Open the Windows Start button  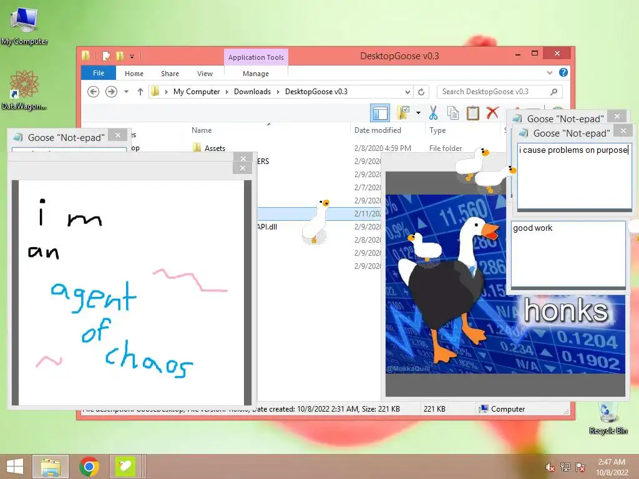pos(15,467)
